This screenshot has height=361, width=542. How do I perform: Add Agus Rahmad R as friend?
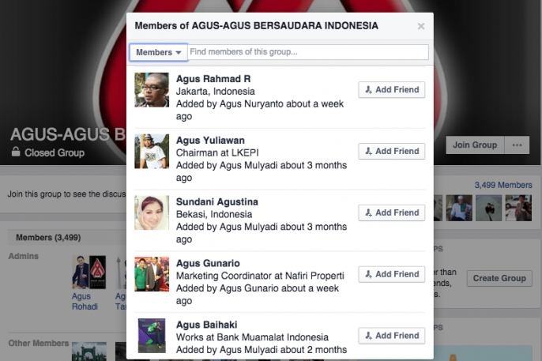pyautogui.click(x=392, y=90)
